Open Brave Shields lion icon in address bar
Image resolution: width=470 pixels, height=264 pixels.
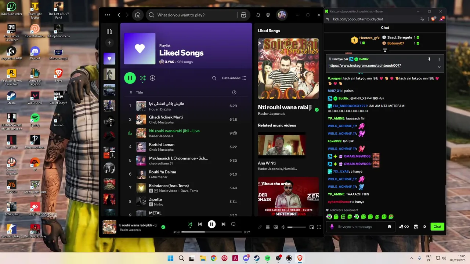[x=434, y=19]
